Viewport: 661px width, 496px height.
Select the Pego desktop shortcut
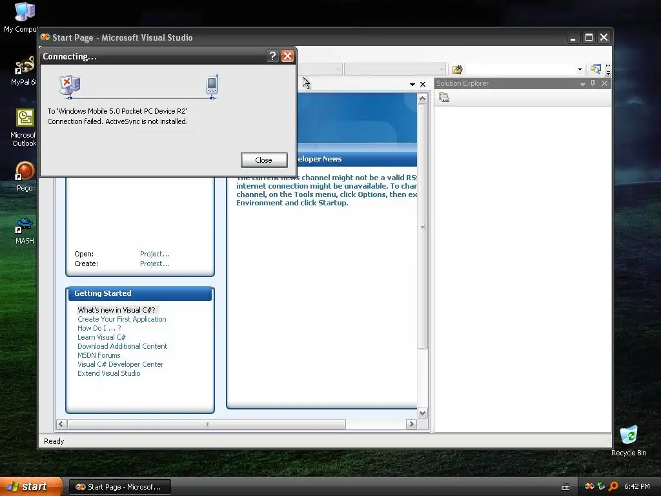click(x=25, y=176)
